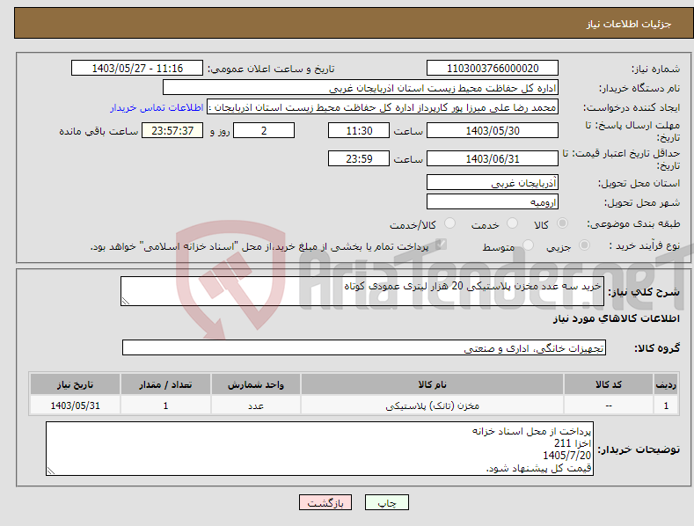694x526 pixels.
Task: Click the general need description text area
Action: tap(362, 291)
